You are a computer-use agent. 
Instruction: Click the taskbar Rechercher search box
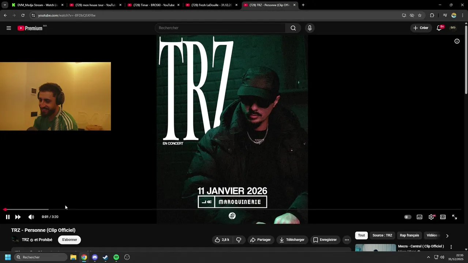point(41,257)
